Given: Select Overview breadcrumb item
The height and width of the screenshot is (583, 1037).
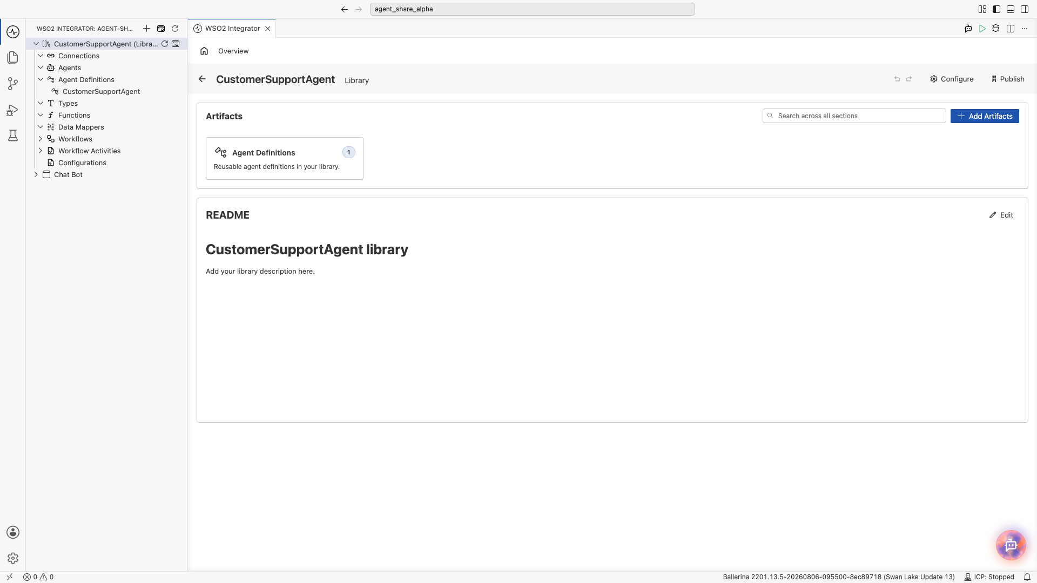Looking at the screenshot, I should [233, 51].
